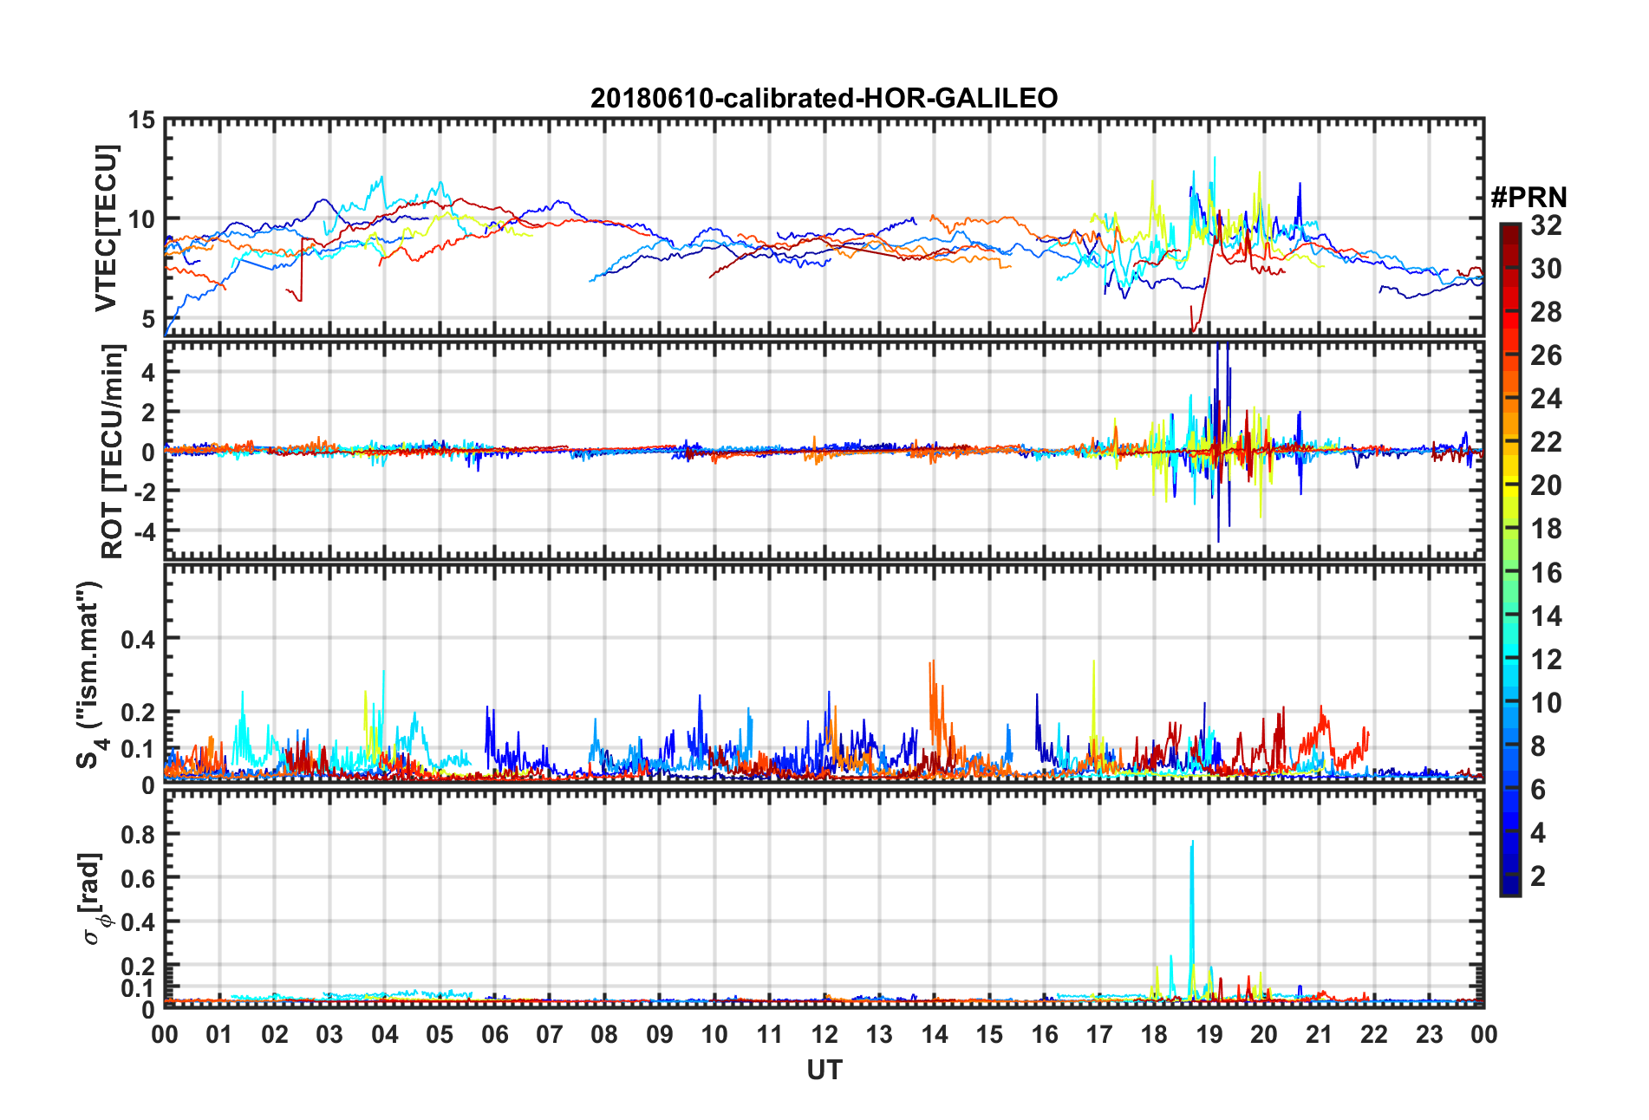This screenshot has height=1120, width=1649.
Task: Click the ROT axis tick label -4
Action: point(144,530)
